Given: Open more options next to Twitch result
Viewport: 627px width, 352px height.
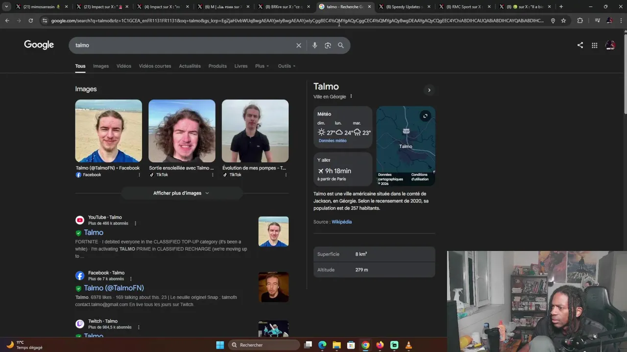Looking at the screenshot, I should click(139, 327).
